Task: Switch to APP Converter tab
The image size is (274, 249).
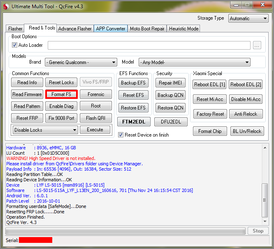Action: pyautogui.click(x=111, y=29)
